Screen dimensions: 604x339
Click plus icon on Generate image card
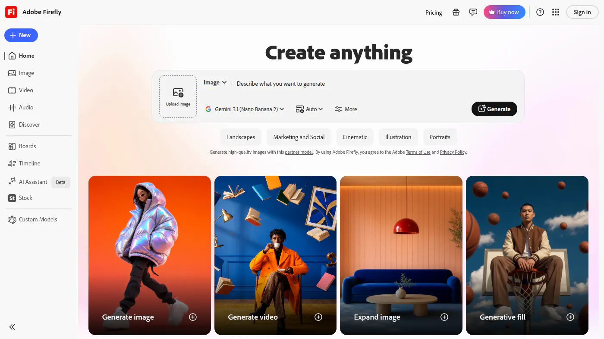[193, 317]
